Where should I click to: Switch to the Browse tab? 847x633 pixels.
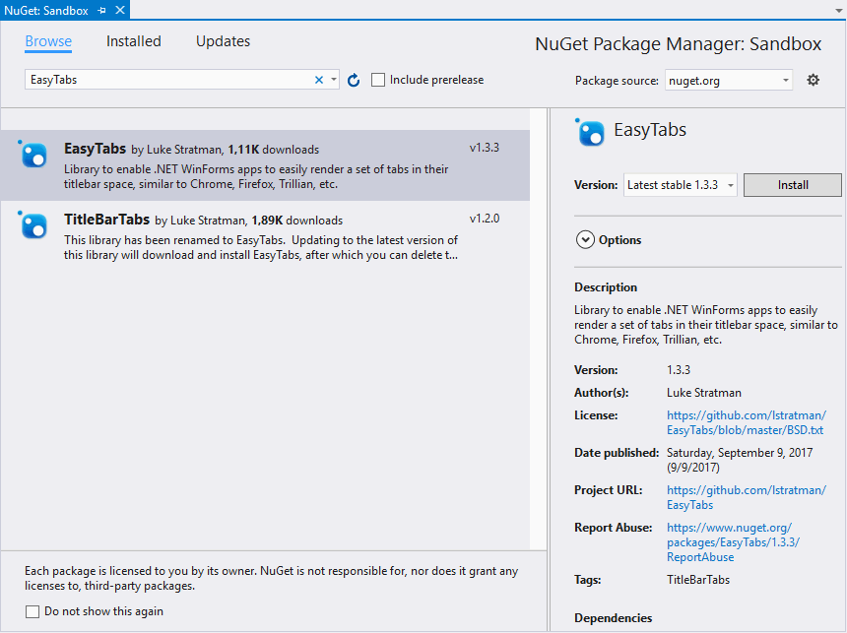tap(48, 41)
